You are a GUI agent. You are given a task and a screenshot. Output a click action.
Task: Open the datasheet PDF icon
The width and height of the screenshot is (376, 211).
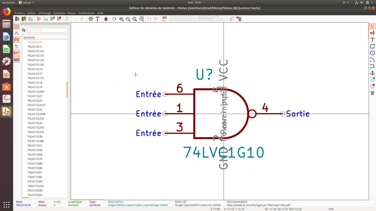[x=164, y=19]
